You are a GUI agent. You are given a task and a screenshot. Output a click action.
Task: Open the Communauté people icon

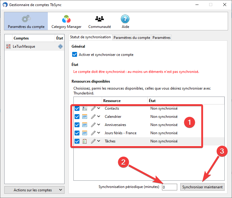100,19
